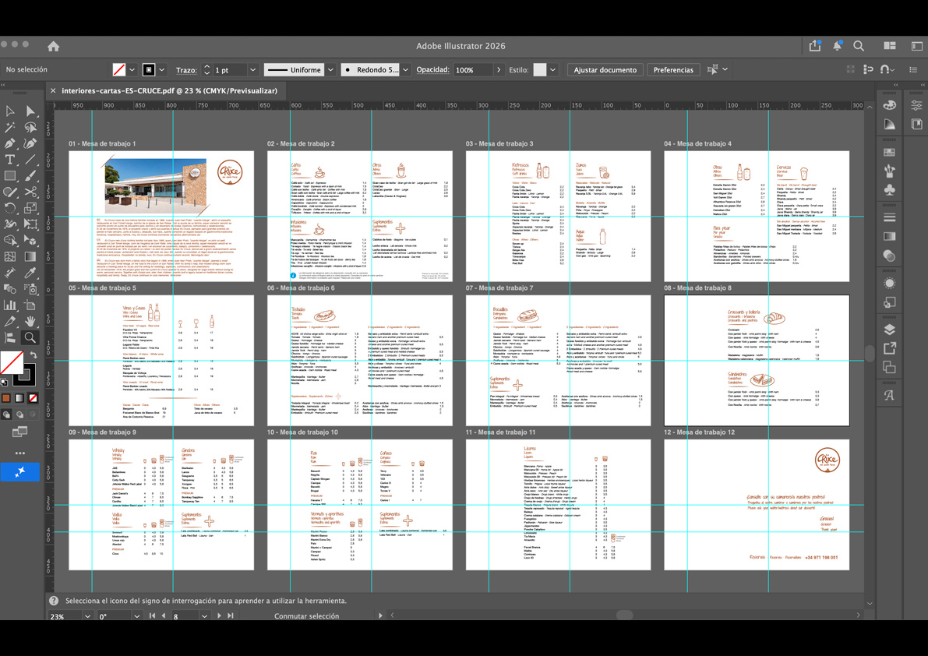Open the Libraries panel icon
Image resolution: width=928 pixels, height=656 pixels.
click(917, 124)
